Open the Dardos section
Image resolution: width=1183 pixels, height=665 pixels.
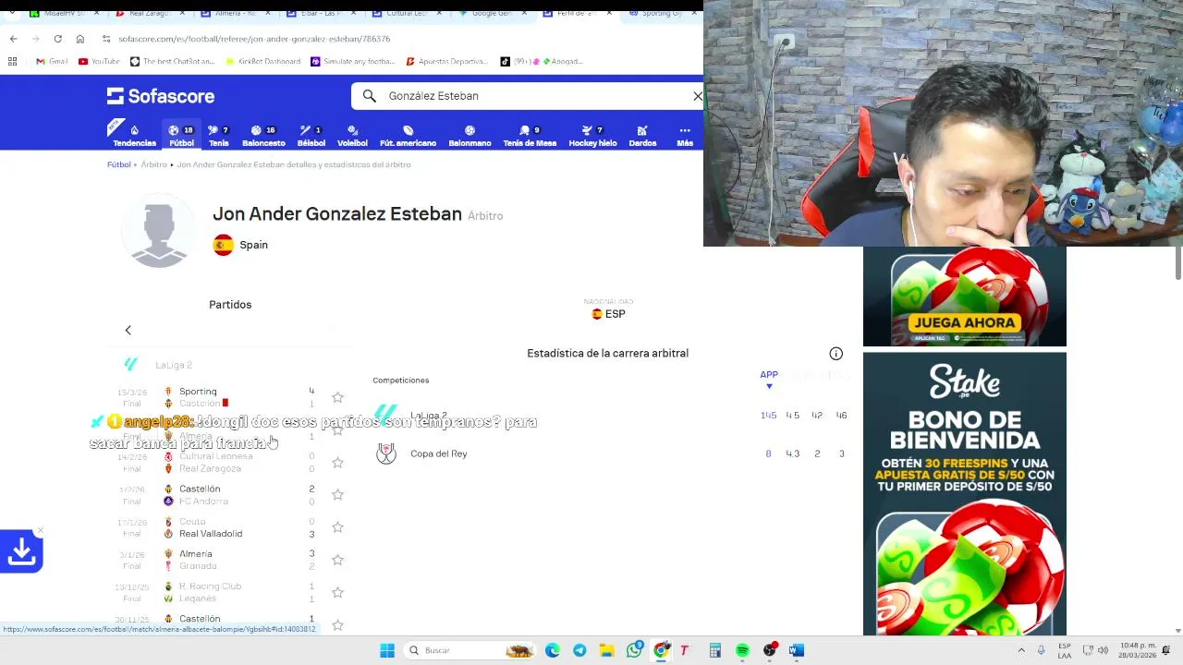click(642, 136)
